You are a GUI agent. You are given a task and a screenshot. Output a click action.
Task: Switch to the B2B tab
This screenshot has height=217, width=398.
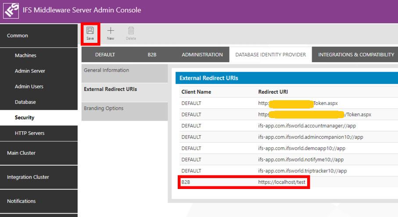tap(152, 54)
